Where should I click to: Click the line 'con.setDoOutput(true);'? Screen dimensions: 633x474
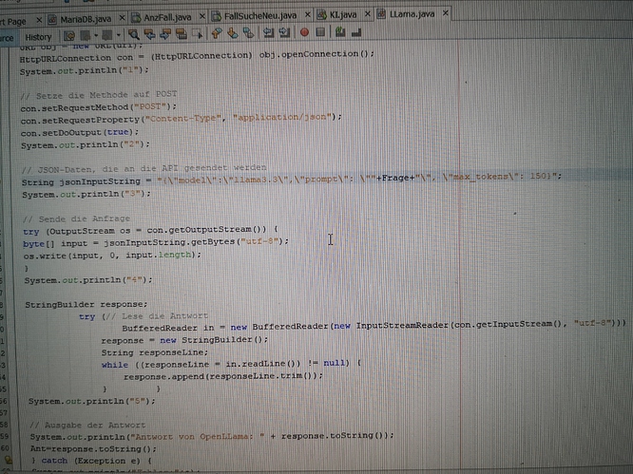pos(80,132)
